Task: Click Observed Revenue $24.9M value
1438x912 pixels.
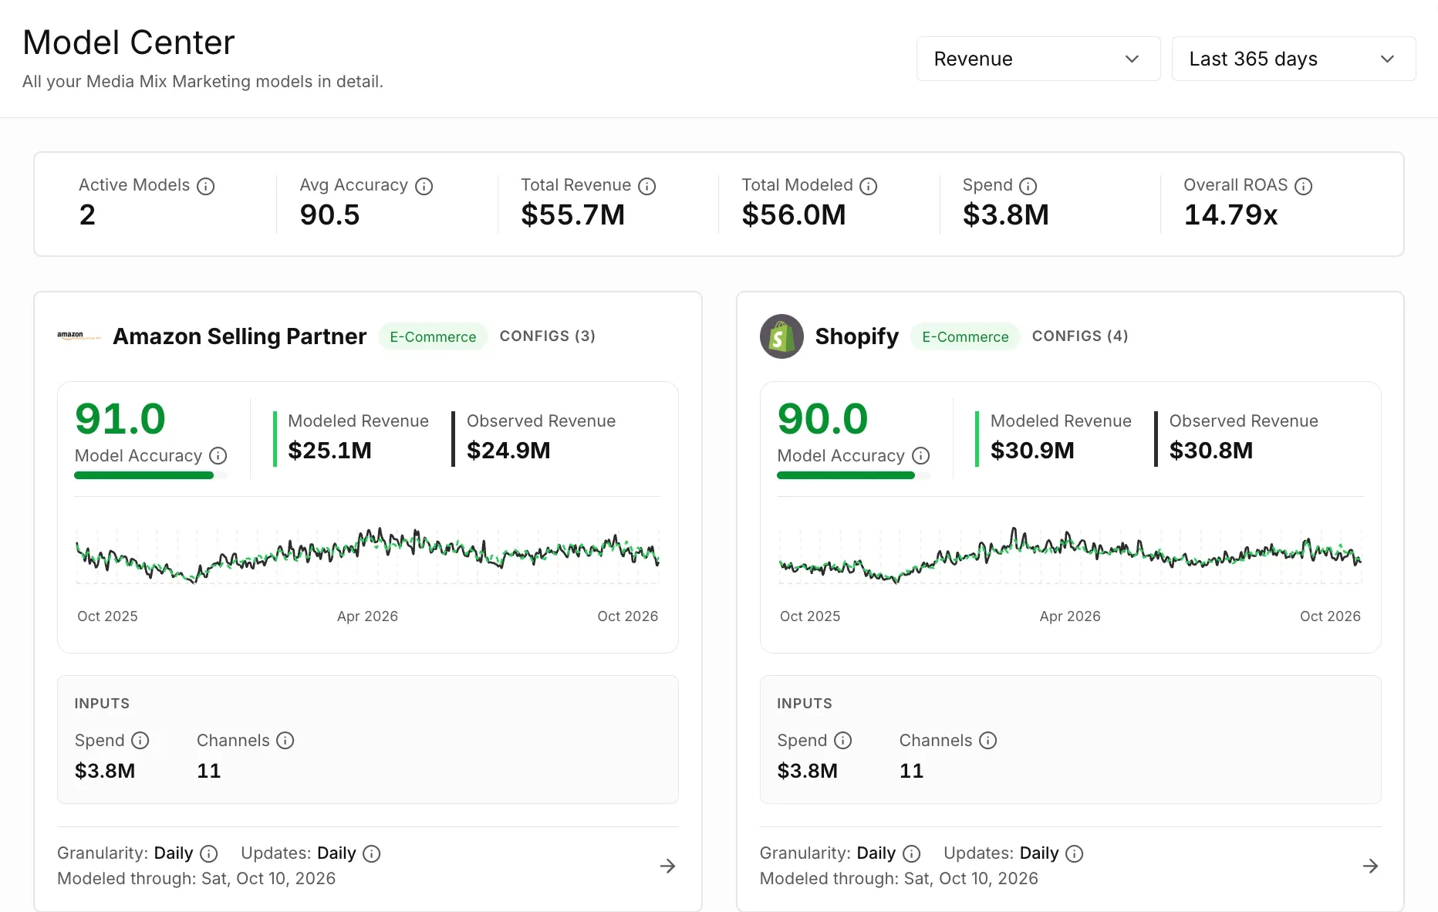Action: pyautogui.click(x=508, y=450)
